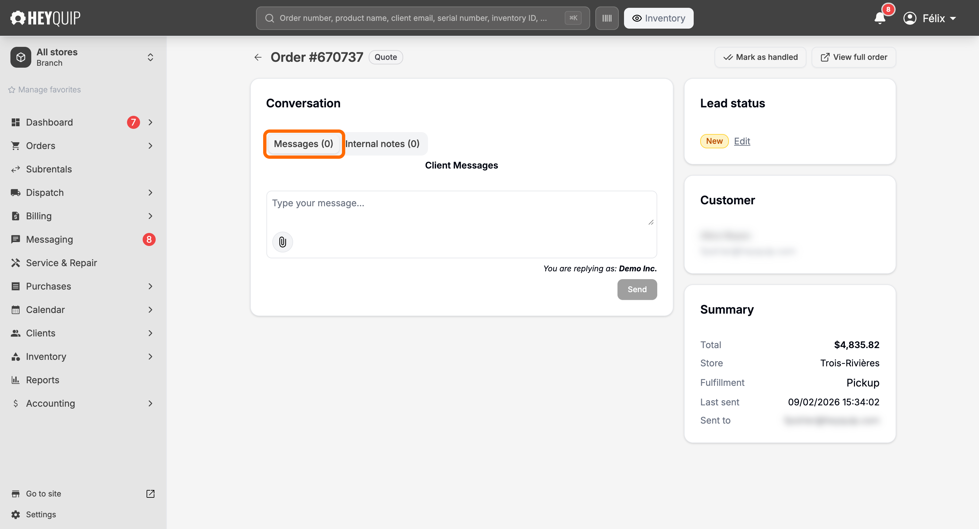Expand the Accounting chevron
Viewport: 979px width, 529px height.
point(150,403)
